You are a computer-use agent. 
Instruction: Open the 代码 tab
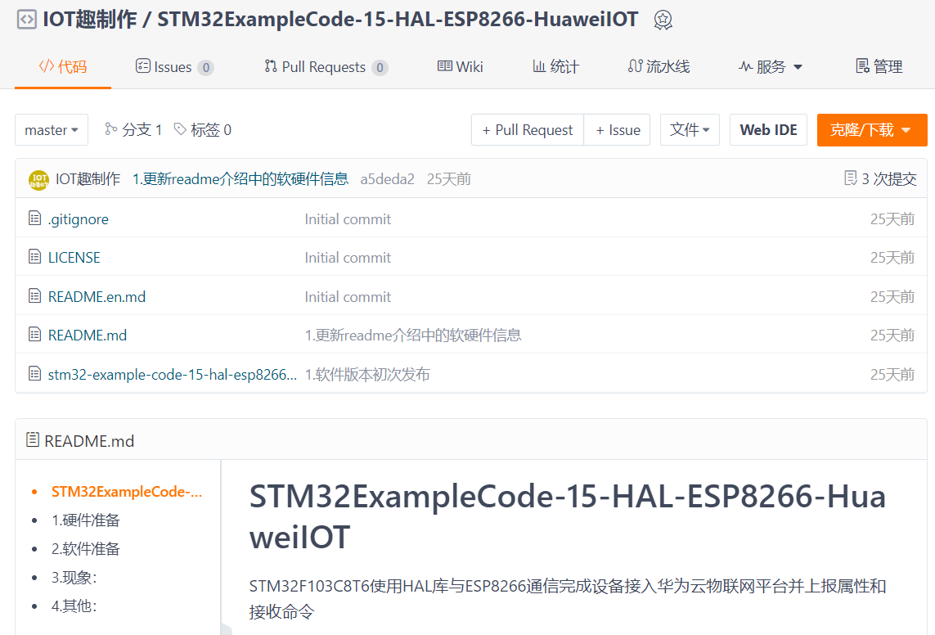(x=63, y=67)
